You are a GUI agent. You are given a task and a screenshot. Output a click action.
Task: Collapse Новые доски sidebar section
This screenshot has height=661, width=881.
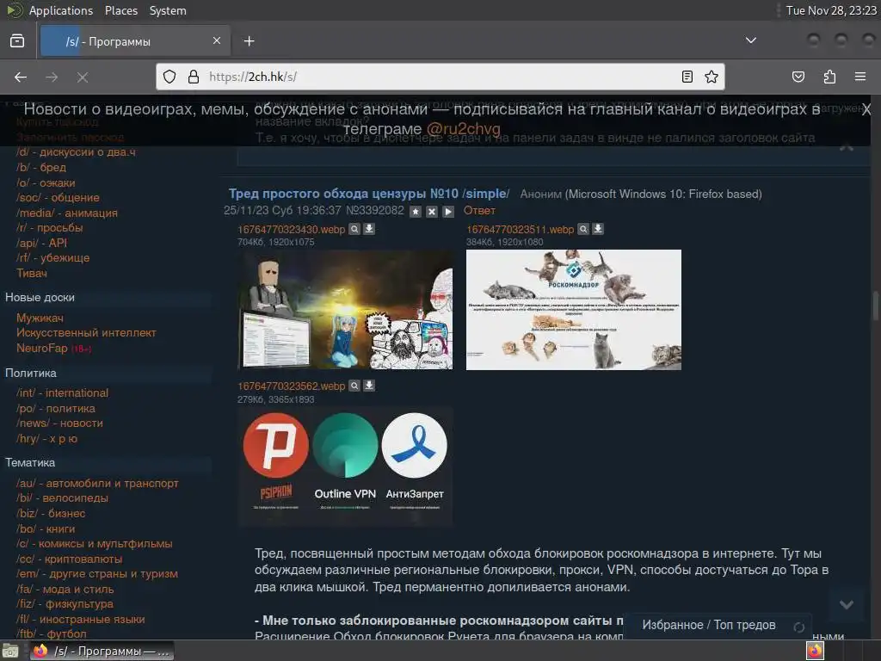pos(40,297)
